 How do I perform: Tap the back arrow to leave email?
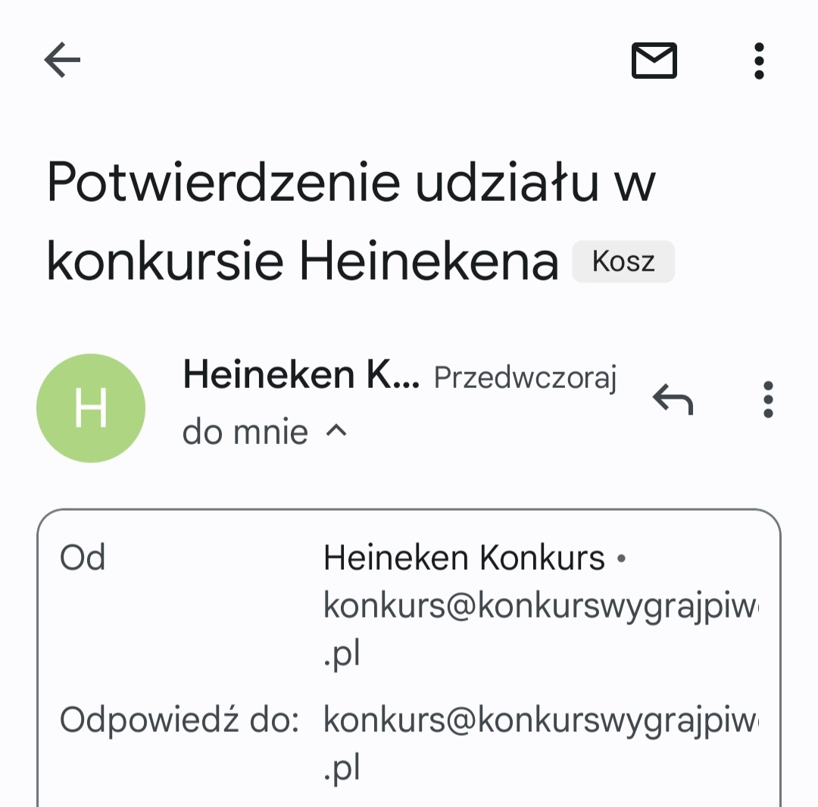(62, 61)
